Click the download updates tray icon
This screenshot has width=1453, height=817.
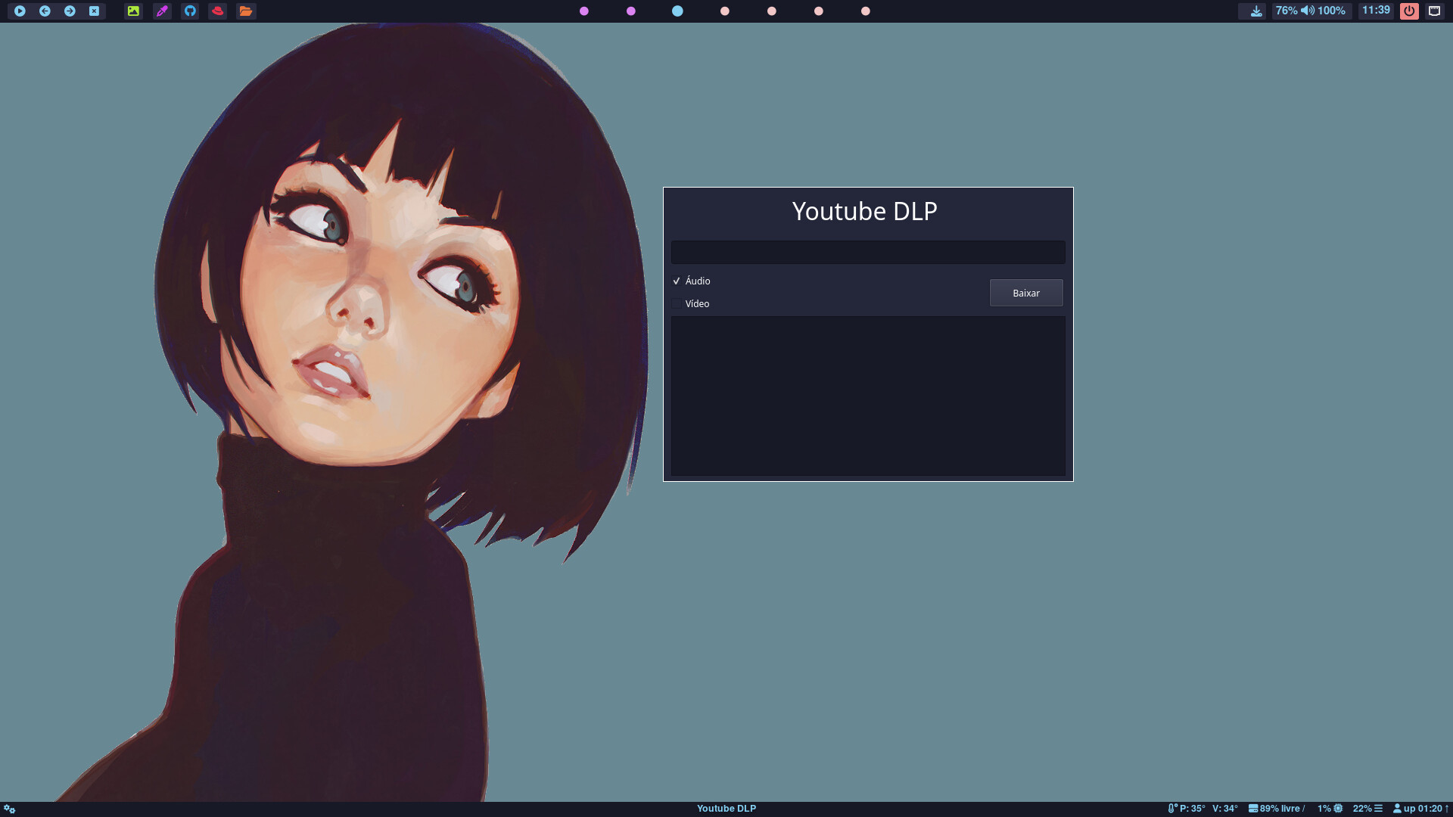pyautogui.click(x=1256, y=11)
